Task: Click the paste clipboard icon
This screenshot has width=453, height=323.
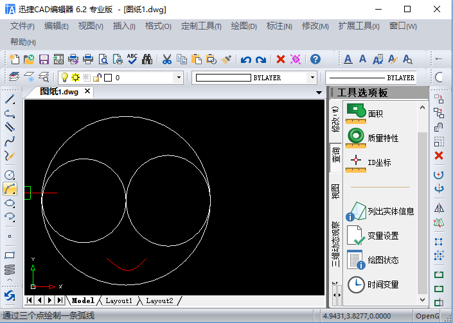Action: tap(197, 59)
